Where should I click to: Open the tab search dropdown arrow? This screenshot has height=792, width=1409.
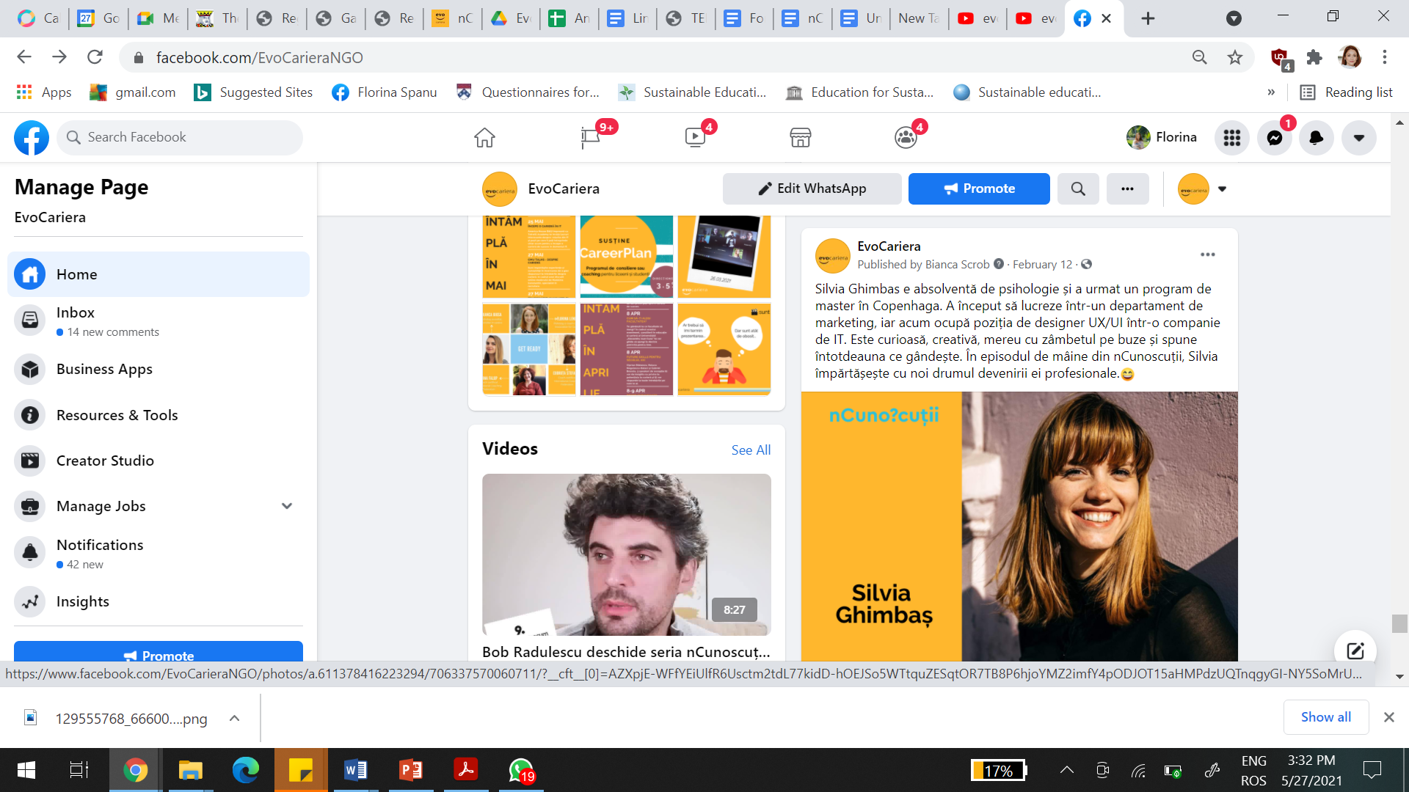point(1234,18)
